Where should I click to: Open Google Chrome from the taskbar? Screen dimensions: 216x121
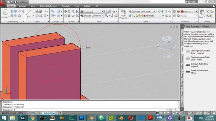[32, 118]
